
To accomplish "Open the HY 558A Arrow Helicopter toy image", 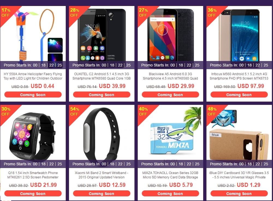I will 33,33.
